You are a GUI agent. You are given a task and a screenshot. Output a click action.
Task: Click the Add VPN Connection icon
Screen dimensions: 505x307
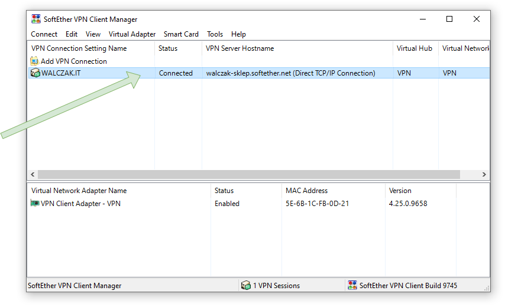point(35,61)
